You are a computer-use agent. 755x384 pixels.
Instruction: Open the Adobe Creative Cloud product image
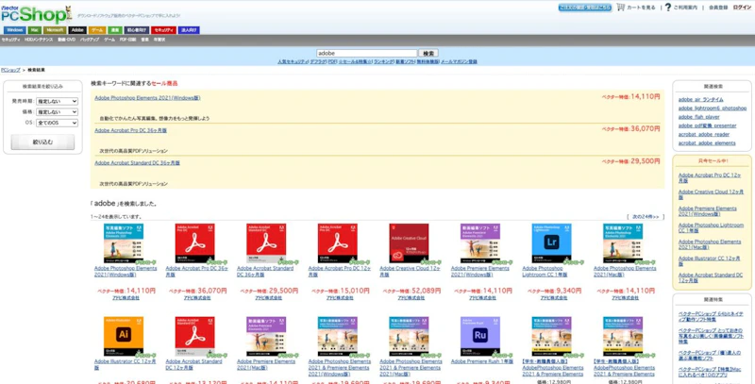(x=409, y=243)
